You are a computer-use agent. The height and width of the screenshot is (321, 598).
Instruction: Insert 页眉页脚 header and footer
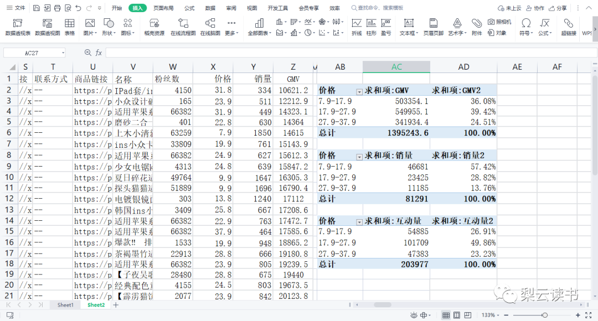[433, 27]
